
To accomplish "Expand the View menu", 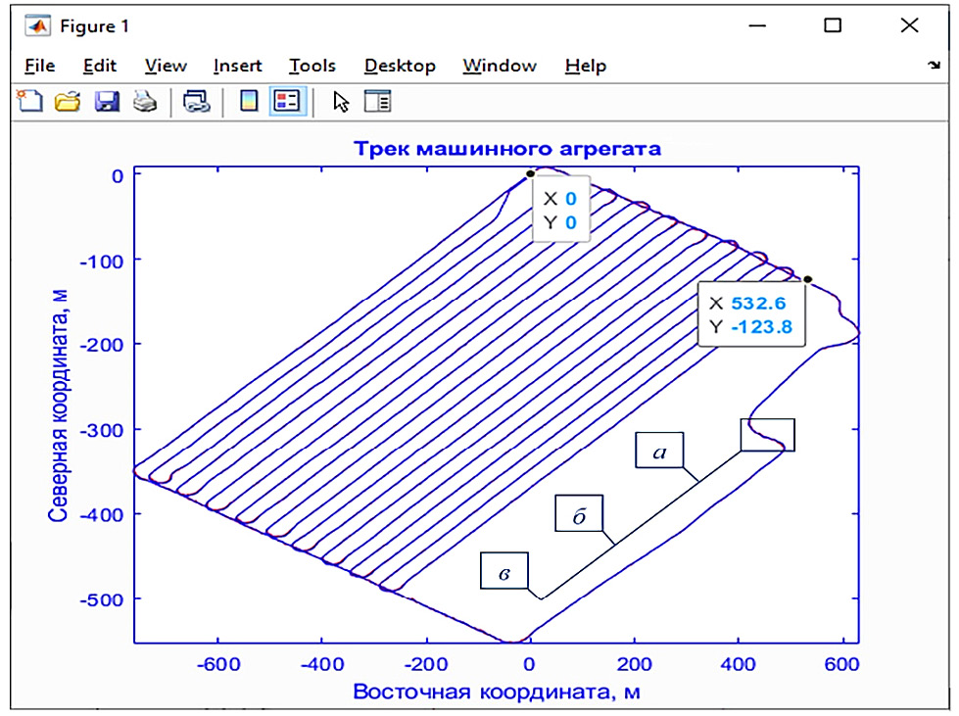I will [x=166, y=66].
